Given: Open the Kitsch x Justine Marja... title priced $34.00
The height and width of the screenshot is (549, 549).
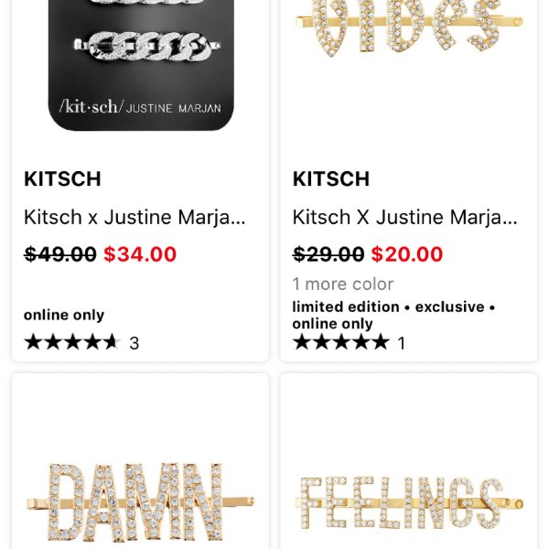Looking at the screenshot, I should (x=135, y=217).
